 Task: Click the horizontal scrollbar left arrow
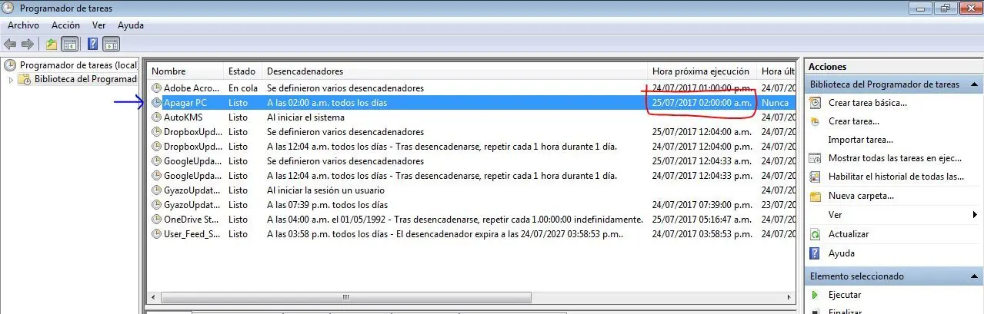tap(154, 298)
